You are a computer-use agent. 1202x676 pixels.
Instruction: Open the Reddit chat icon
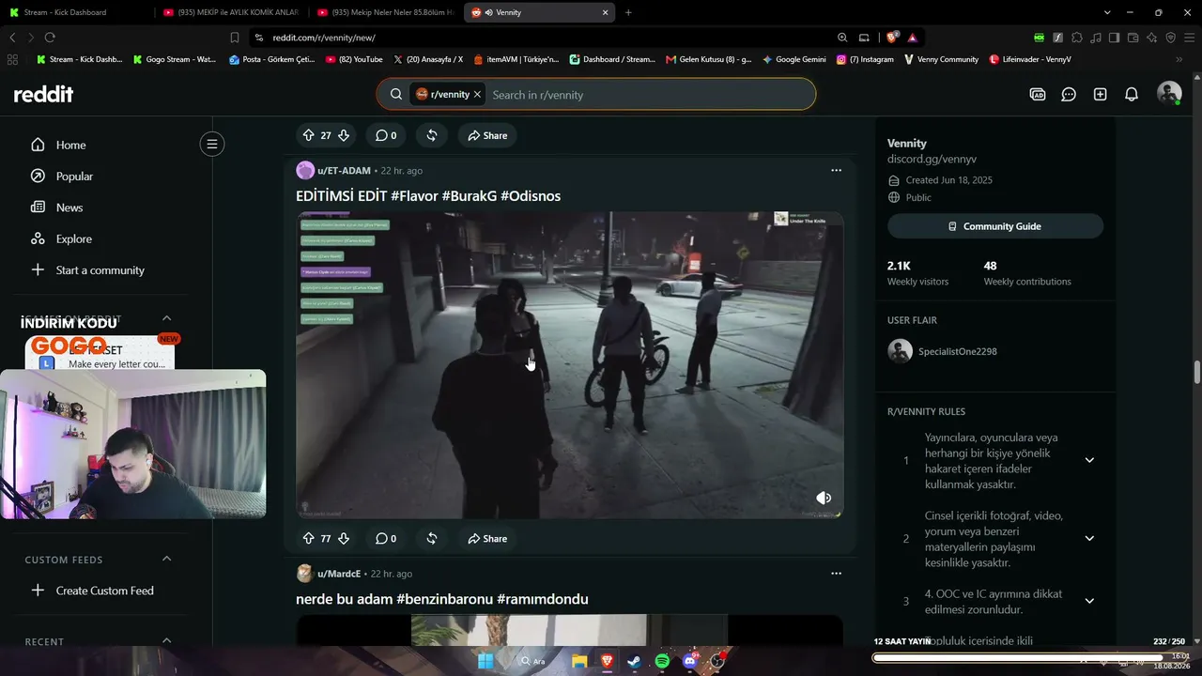pyautogui.click(x=1069, y=94)
